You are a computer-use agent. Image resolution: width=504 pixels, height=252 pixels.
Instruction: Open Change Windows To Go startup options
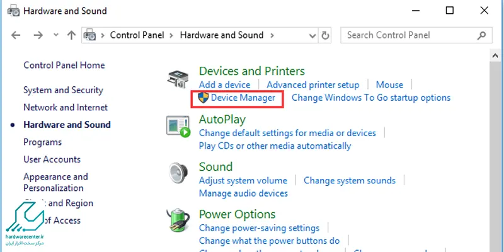click(x=371, y=98)
